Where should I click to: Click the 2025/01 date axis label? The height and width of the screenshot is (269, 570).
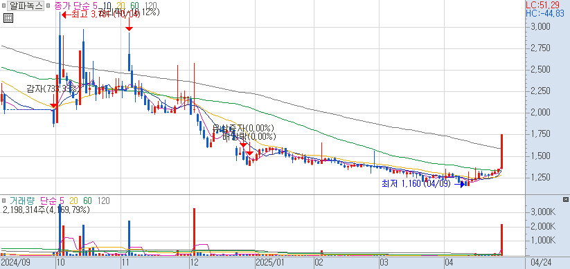pos(270,262)
